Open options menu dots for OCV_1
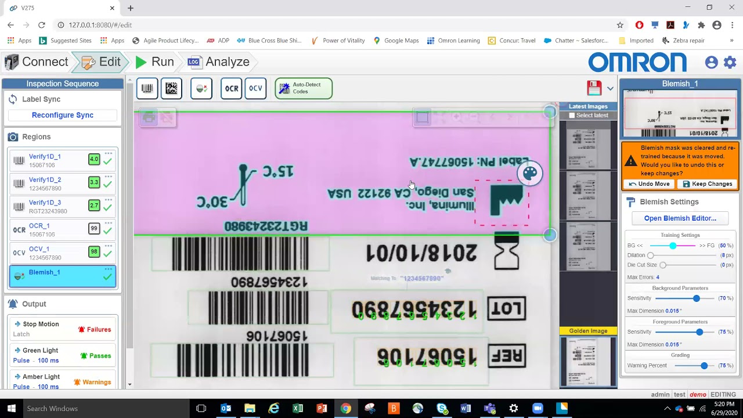Viewport: 743px width, 418px height. tap(109, 246)
